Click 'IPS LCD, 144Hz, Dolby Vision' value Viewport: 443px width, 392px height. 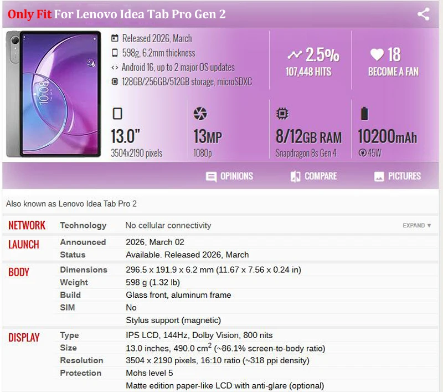[x=184, y=335]
